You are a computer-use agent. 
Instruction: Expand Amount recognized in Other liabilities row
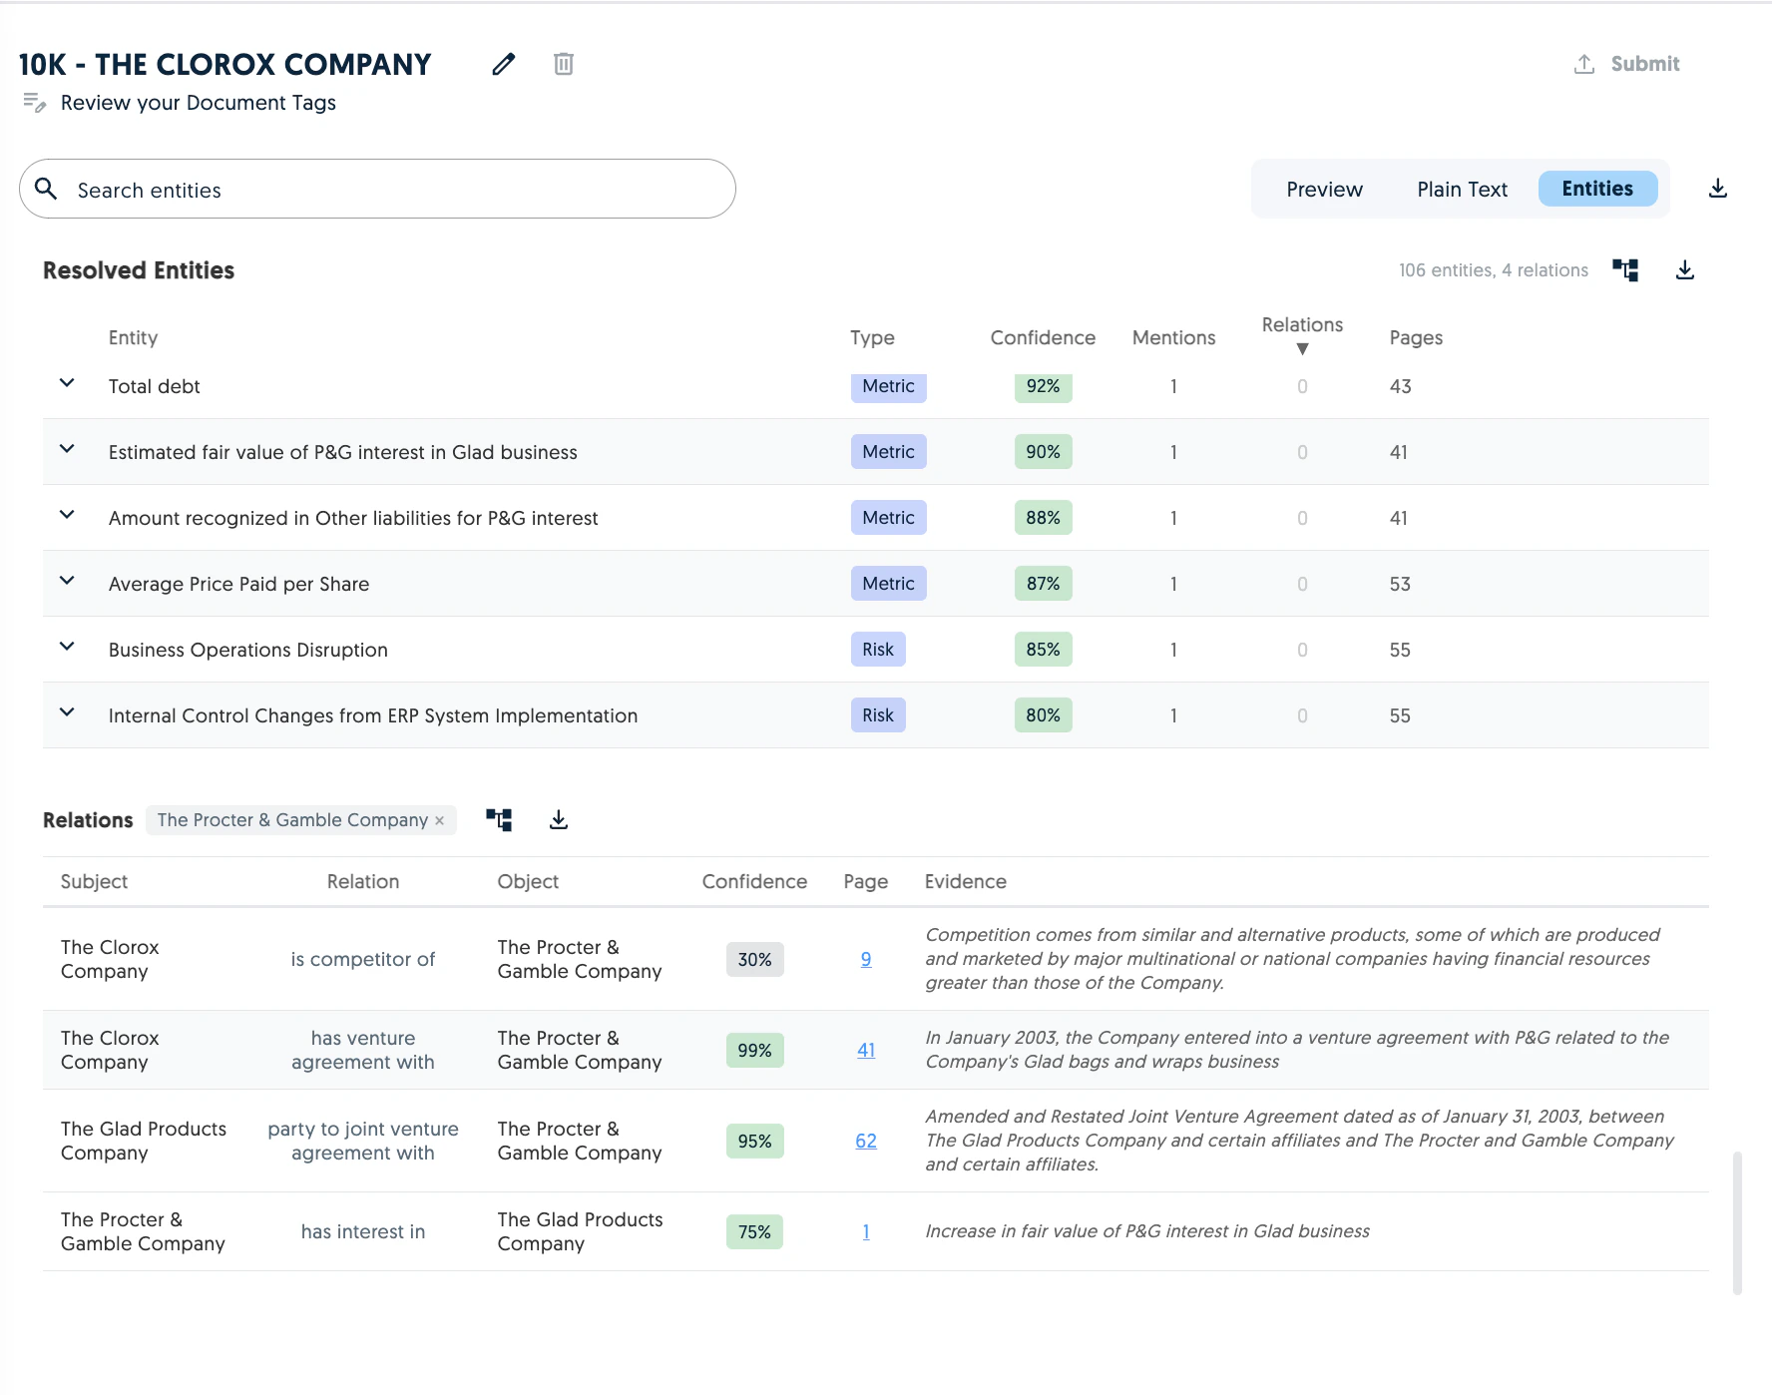coord(67,515)
